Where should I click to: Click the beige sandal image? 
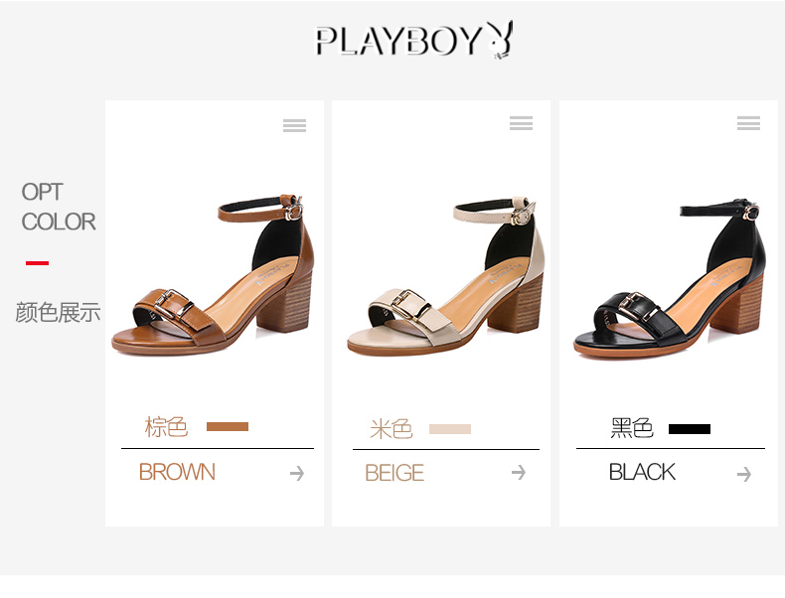click(445, 276)
